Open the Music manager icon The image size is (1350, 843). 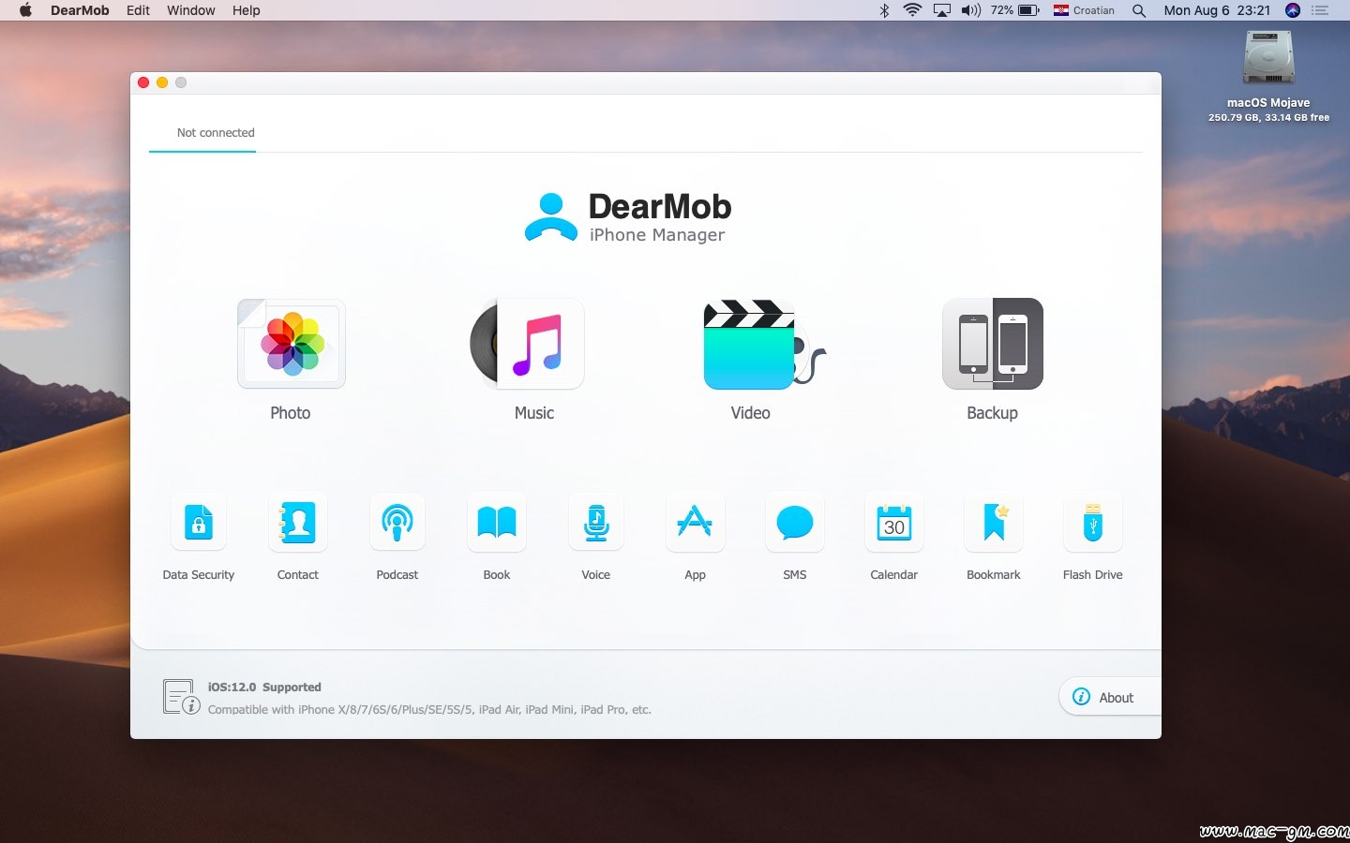click(x=528, y=344)
